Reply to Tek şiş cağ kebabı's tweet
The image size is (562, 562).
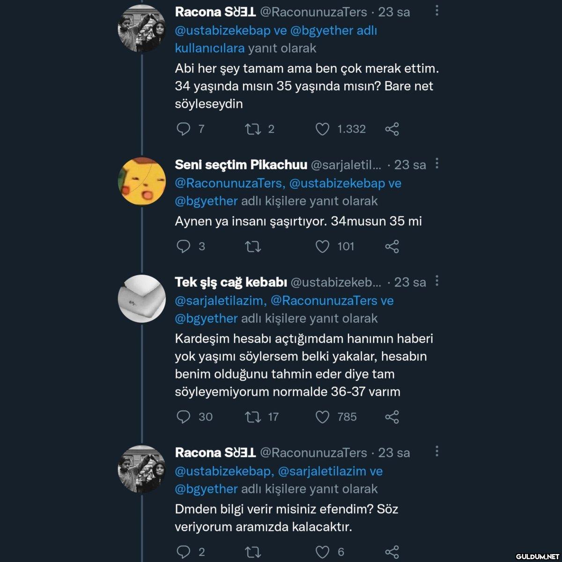coord(183,417)
